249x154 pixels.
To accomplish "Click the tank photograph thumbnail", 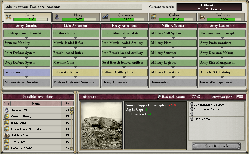I will click(x=102, y=126).
